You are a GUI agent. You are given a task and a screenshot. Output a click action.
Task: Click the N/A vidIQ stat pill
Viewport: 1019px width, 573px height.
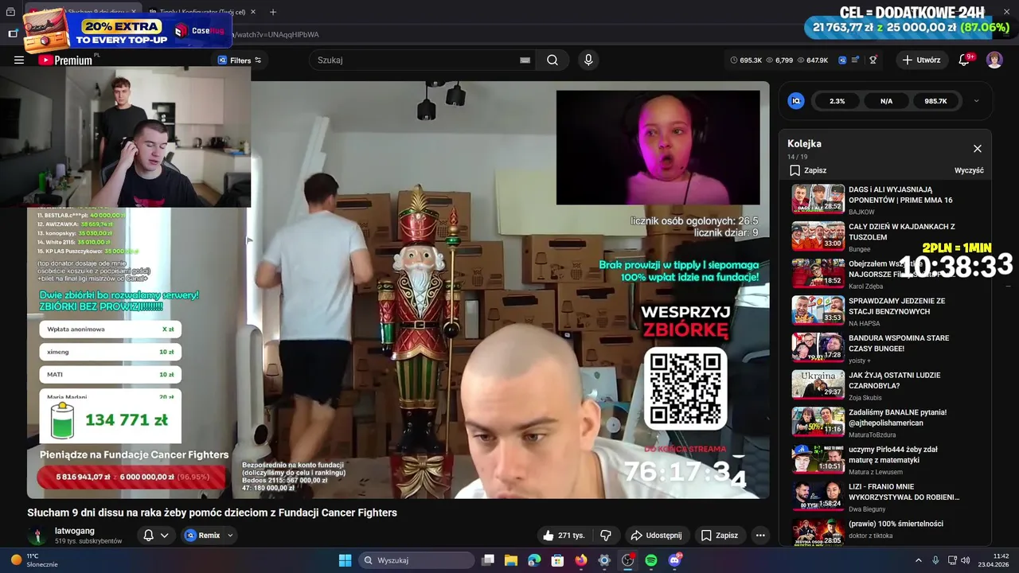click(x=887, y=101)
